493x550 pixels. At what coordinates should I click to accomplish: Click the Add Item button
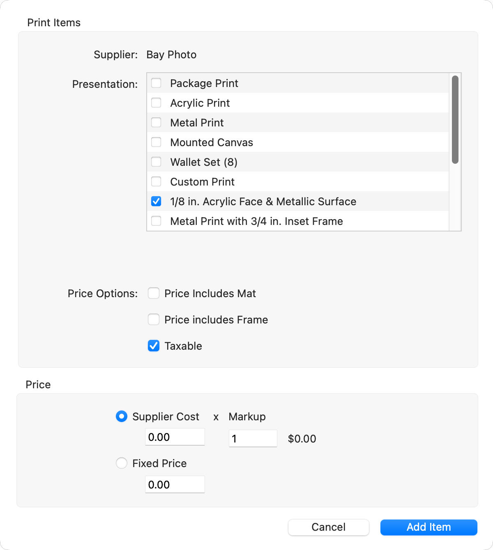(x=428, y=527)
